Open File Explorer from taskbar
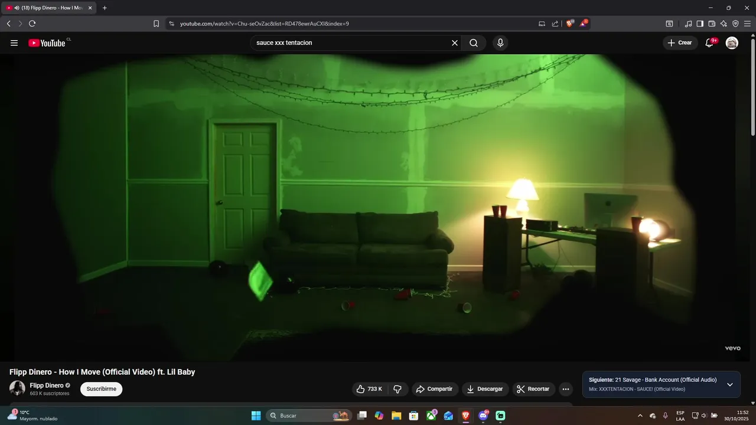This screenshot has height=425, width=756. tap(396, 416)
